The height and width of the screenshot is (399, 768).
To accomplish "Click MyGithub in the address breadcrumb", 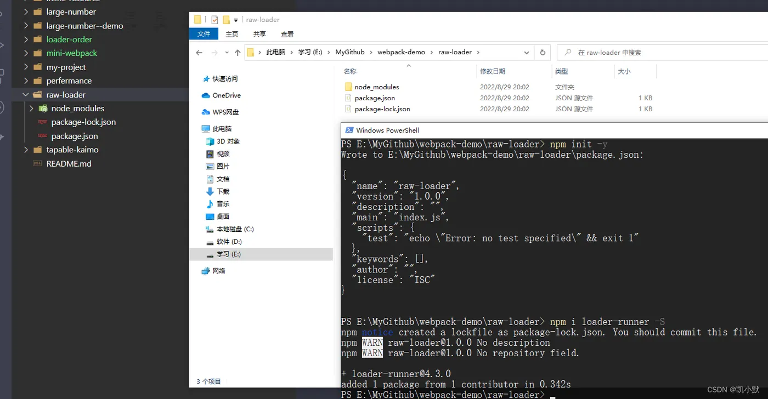I will click(x=350, y=52).
